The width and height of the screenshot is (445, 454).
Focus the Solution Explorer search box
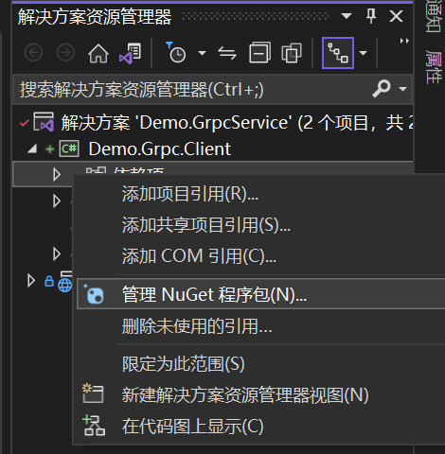tap(192, 89)
